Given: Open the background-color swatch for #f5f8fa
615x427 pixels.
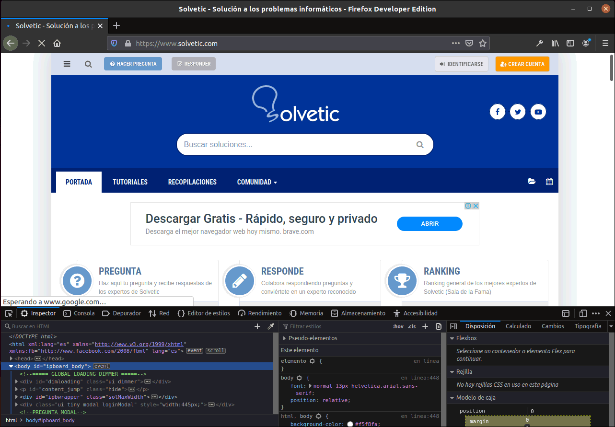Looking at the screenshot, I should (x=350, y=424).
